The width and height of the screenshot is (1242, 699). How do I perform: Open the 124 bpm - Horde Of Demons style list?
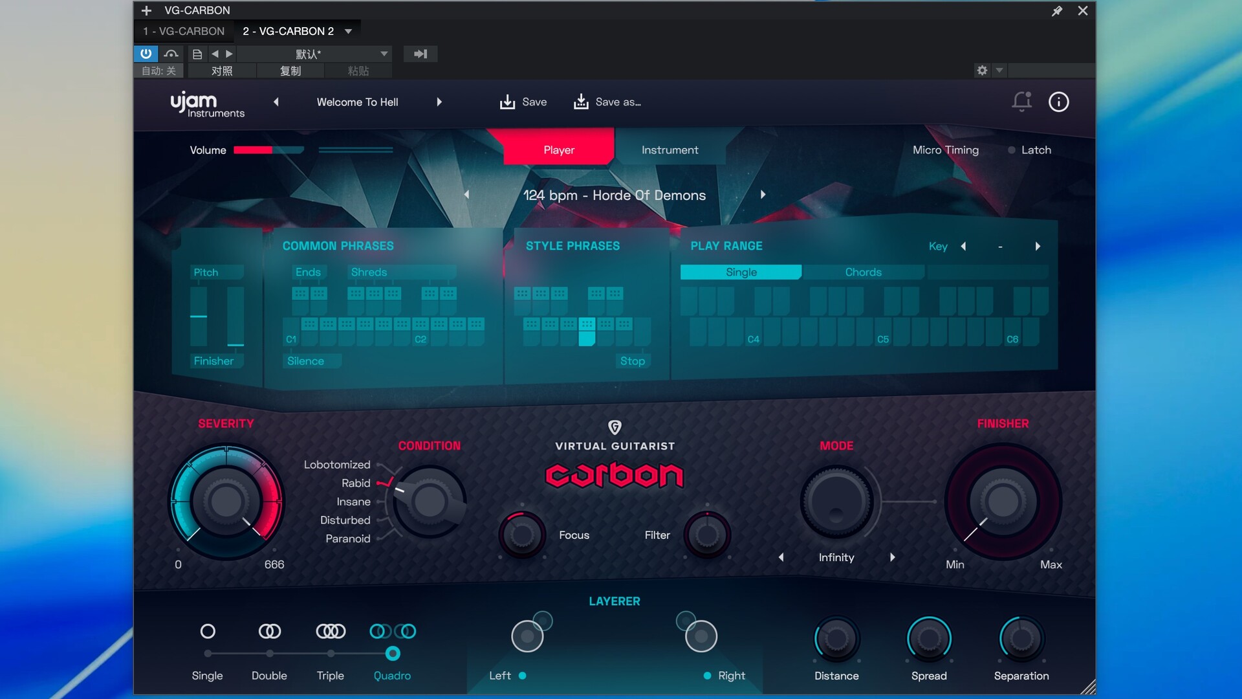614,195
